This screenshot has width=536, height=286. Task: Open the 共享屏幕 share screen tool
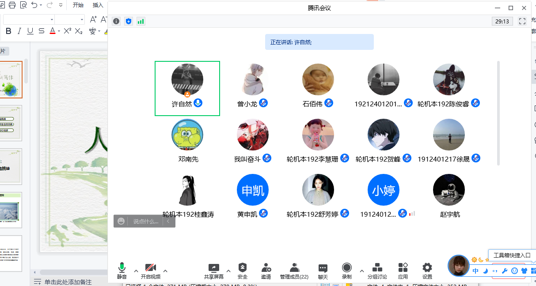tap(214, 270)
